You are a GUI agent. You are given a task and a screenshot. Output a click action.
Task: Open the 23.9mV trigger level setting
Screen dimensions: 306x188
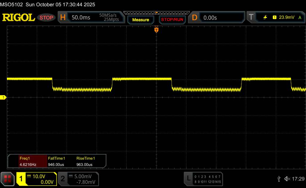[287, 18]
